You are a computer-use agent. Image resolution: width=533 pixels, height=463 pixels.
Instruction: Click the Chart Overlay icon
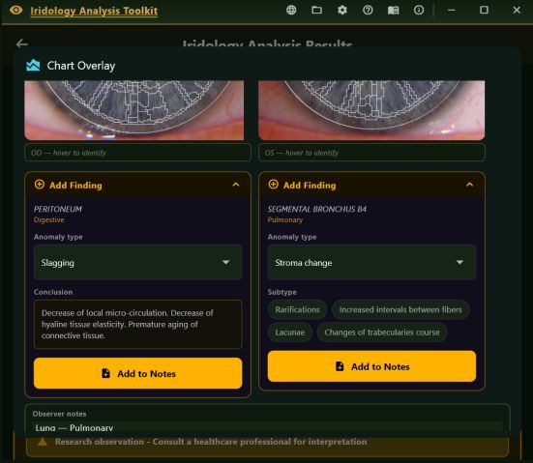click(33, 65)
